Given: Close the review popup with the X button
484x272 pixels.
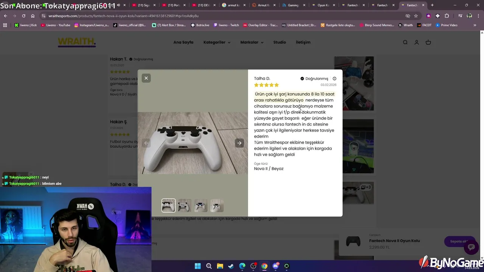Looking at the screenshot, I should [x=146, y=78].
